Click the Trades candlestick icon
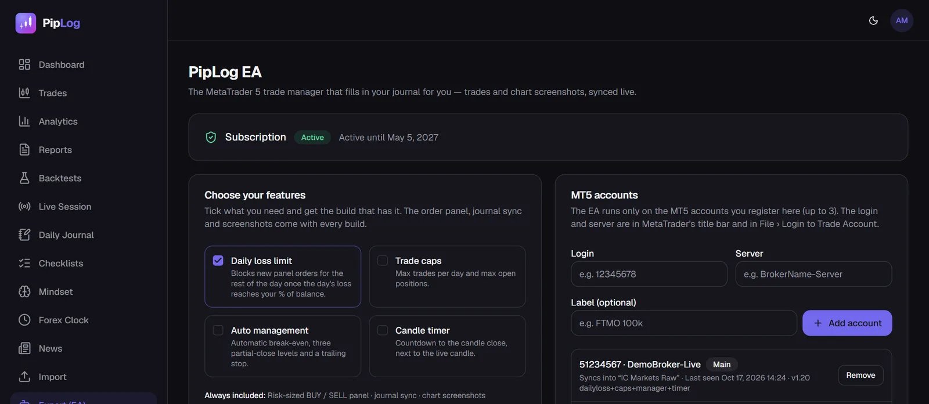Viewport: 929px width, 404px height. [24, 93]
